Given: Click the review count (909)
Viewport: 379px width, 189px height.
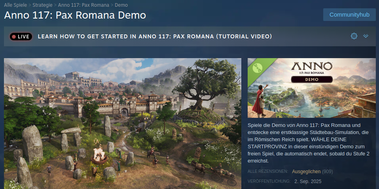Looking at the screenshot, I should 327,172.
